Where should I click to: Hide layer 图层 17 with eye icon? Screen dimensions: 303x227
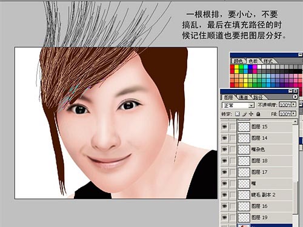pyautogui.click(x=224, y=172)
